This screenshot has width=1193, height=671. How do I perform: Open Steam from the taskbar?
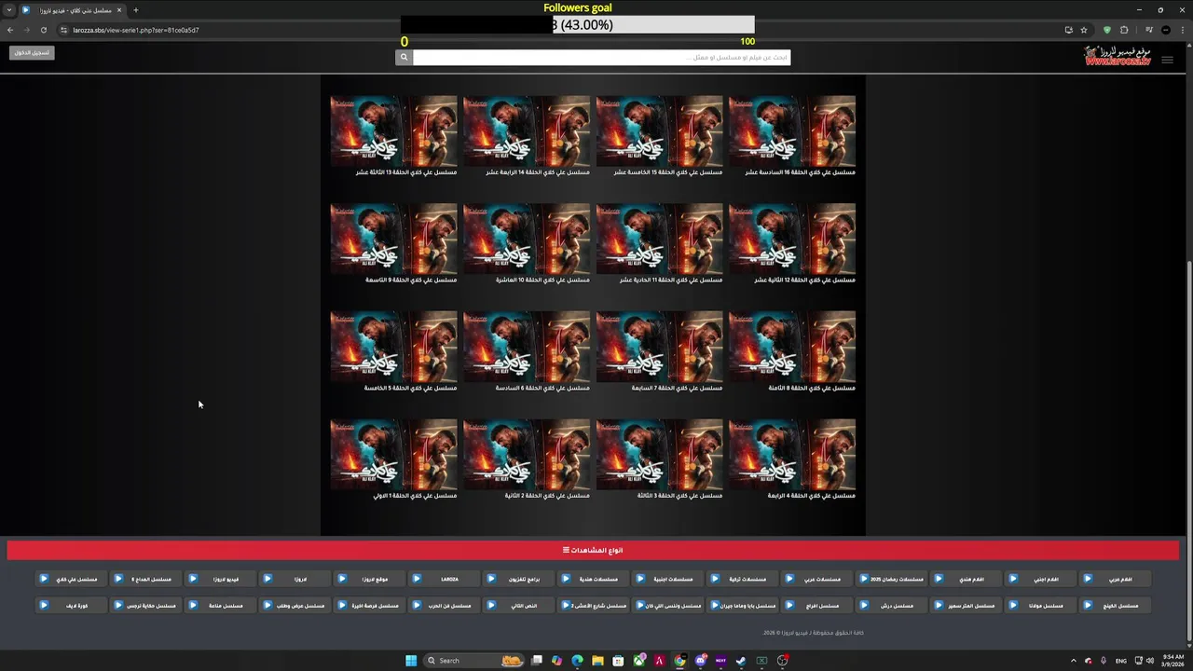pos(741,661)
